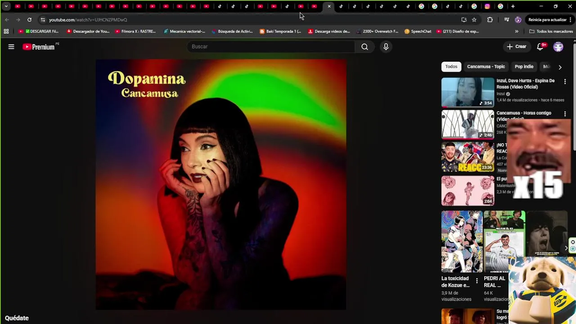This screenshot has height=324, width=576.
Task: Open the Chrome profile avatar
Action: tap(518, 20)
